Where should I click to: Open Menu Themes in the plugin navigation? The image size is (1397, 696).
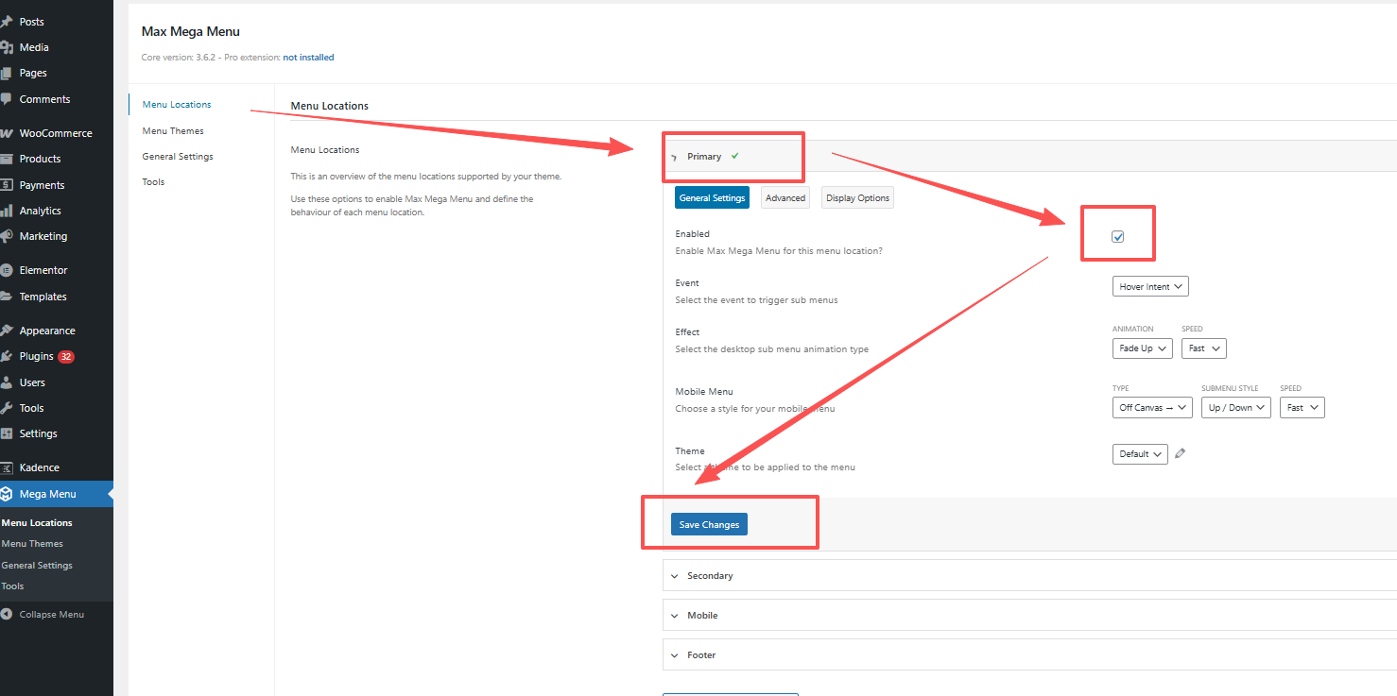click(173, 131)
